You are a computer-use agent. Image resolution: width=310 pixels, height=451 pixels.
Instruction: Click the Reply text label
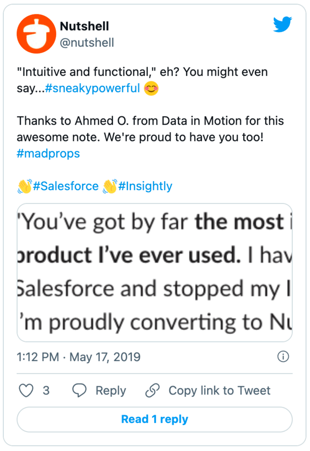110,390
